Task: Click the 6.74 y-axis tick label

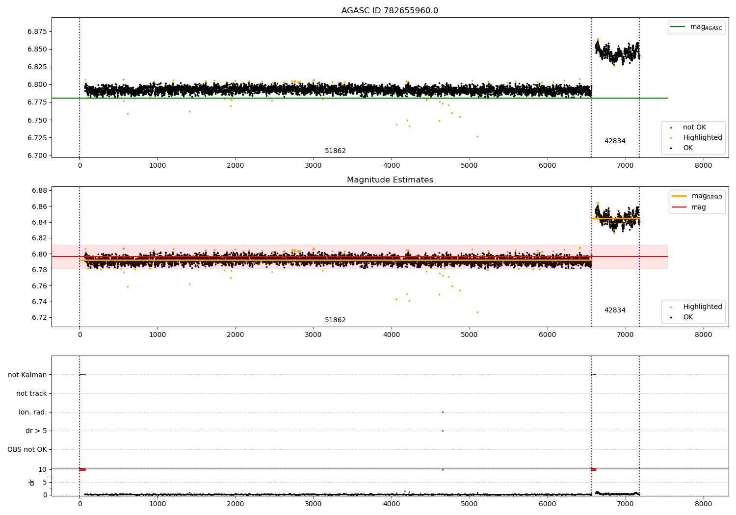Action: point(39,302)
